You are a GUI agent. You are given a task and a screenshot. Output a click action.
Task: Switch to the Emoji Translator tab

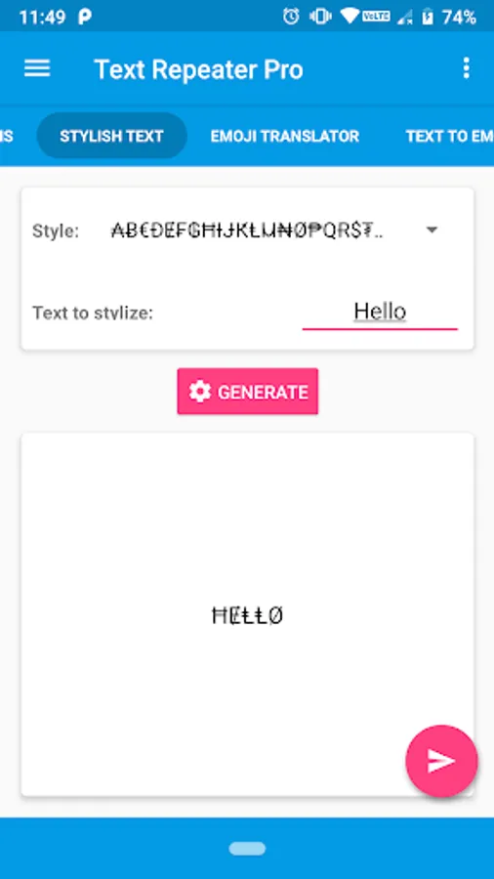(284, 136)
